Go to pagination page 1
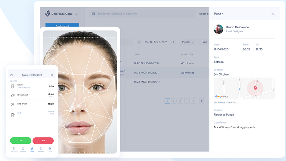286x161 pixels. 167,101
